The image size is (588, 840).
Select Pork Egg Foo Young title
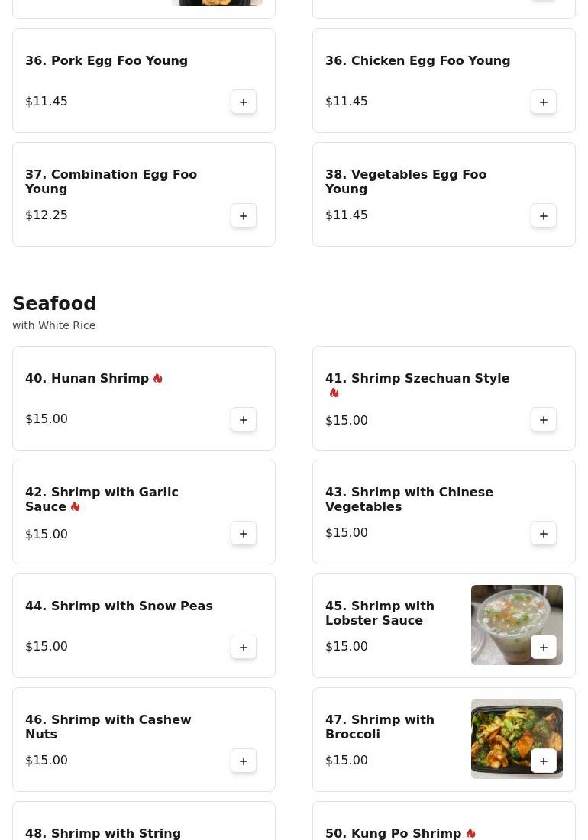pos(106,61)
